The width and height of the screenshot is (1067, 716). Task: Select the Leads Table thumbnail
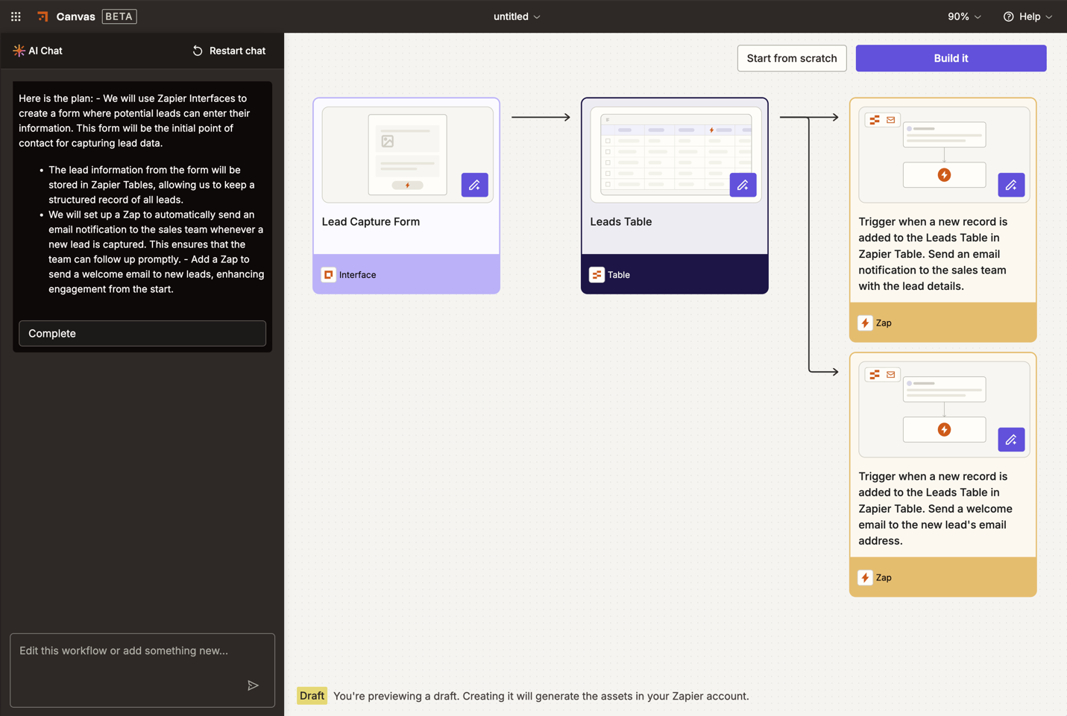point(676,155)
